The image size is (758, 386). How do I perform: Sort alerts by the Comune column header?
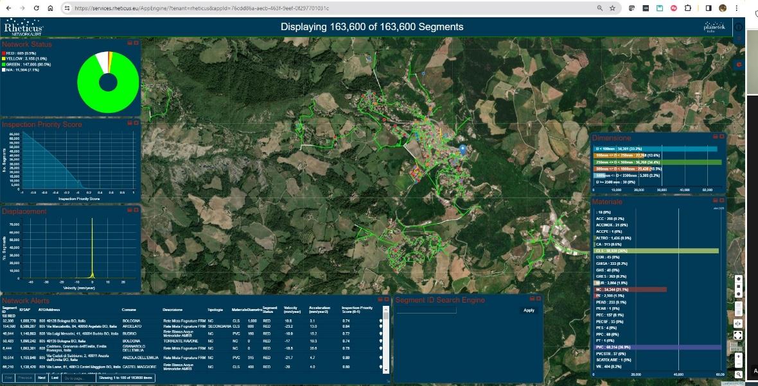129,310
